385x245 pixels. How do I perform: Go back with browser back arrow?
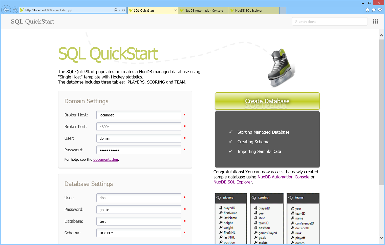6,10
